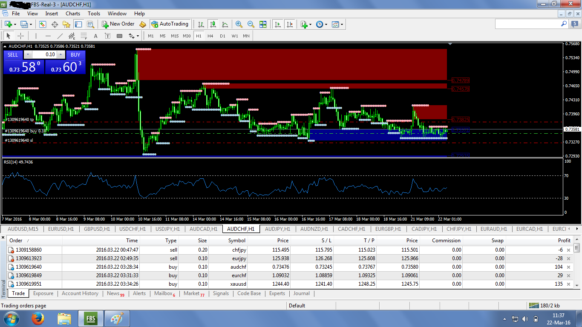Select the Trendline tool
Screen dimensions: 582x327
click(x=60, y=36)
